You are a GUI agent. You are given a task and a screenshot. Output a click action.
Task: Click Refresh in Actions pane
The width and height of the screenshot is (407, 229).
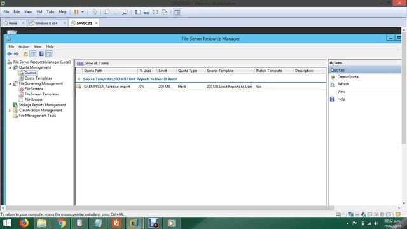coord(343,84)
